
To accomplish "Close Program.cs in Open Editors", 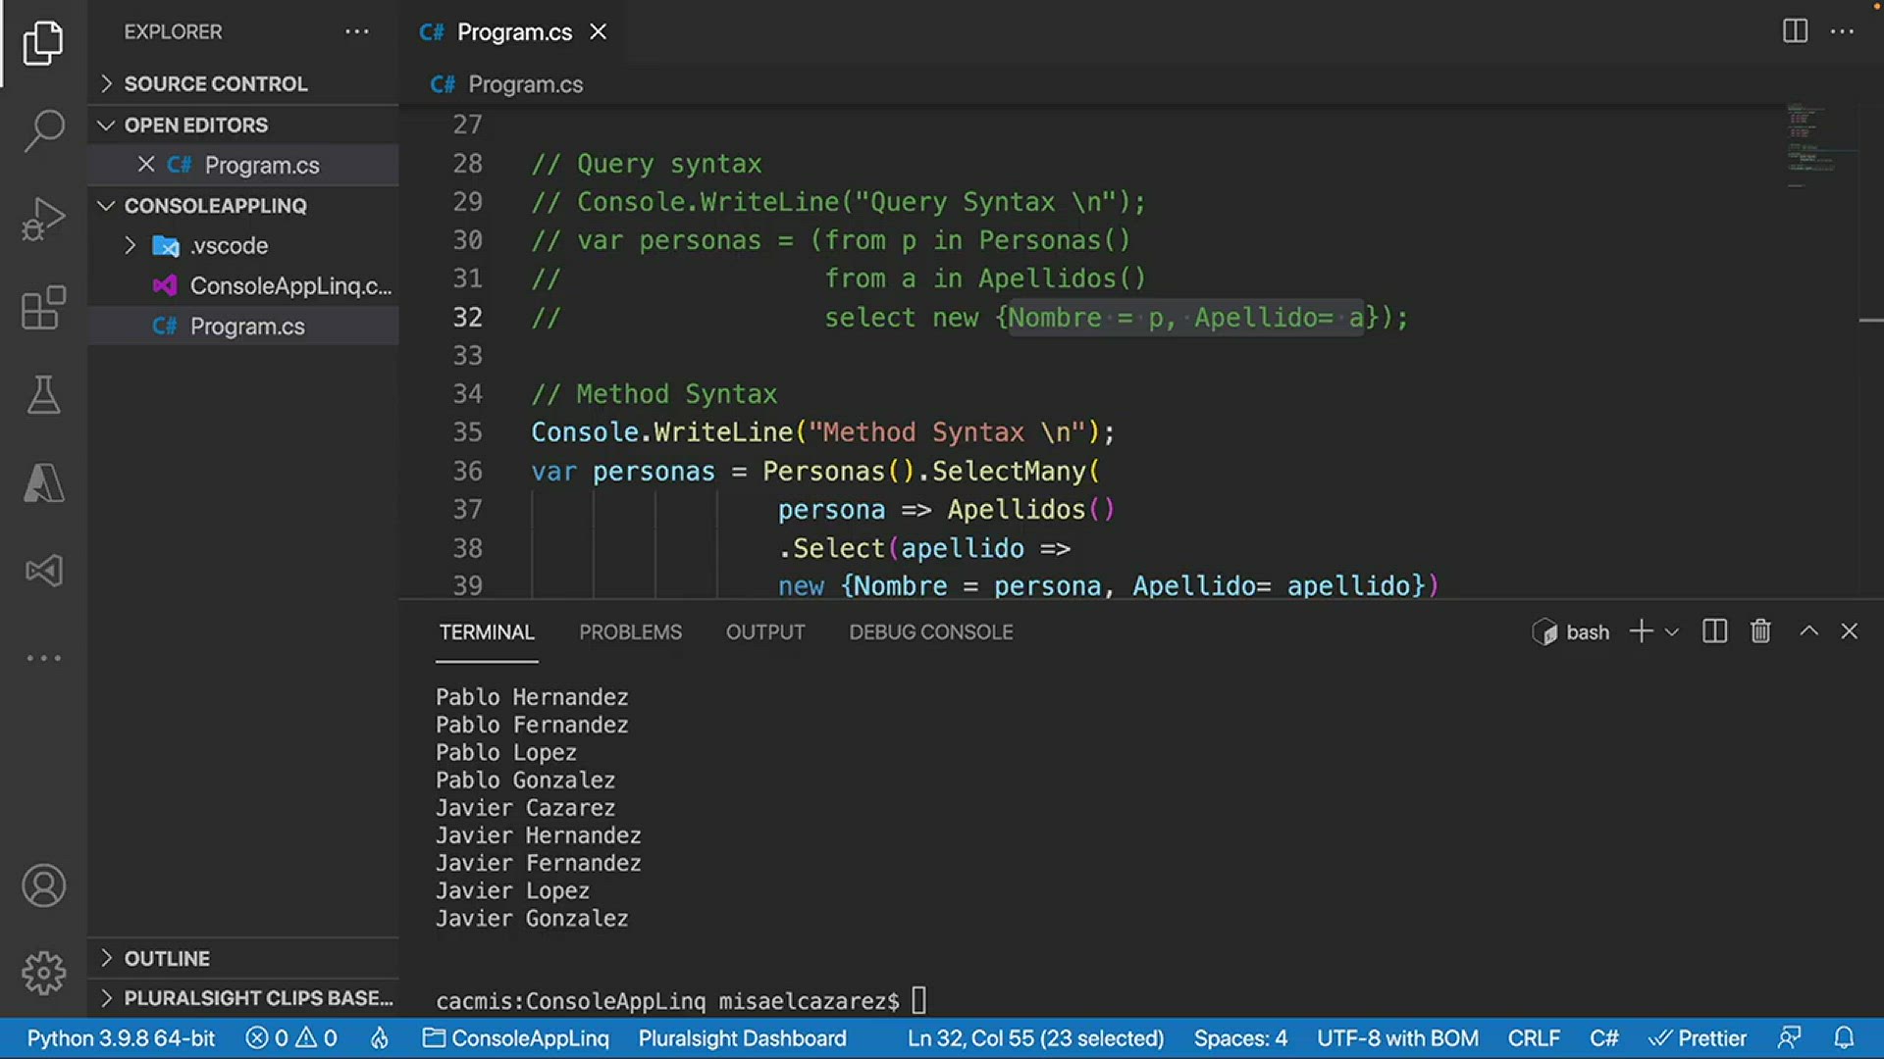I will point(146,164).
